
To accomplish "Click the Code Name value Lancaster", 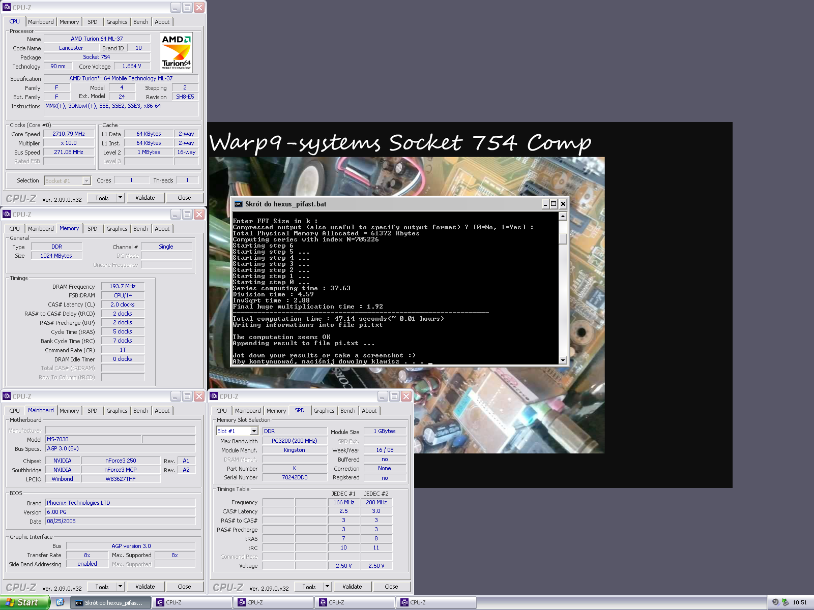I will pyautogui.click(x=71, y=48).
